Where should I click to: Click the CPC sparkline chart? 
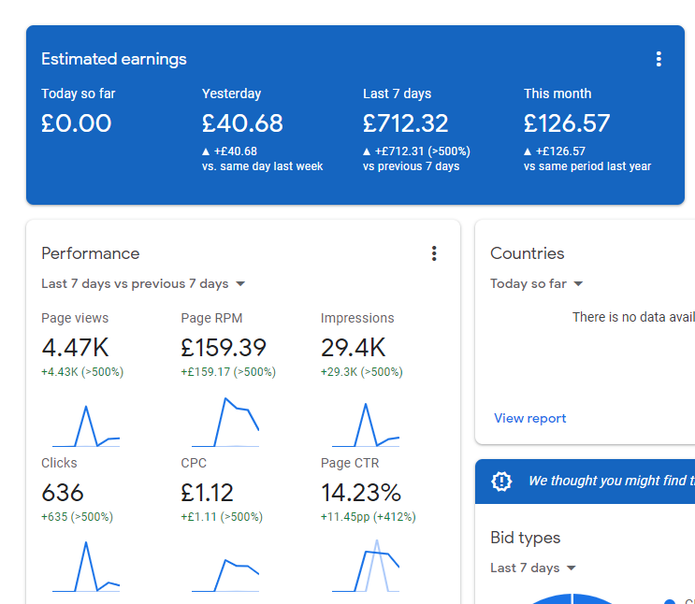pos(225,575)
